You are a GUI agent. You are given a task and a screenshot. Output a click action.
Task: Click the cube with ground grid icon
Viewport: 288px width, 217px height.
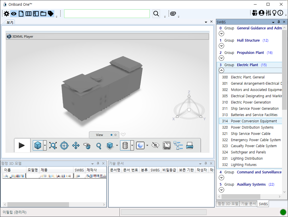click(110, 146)
